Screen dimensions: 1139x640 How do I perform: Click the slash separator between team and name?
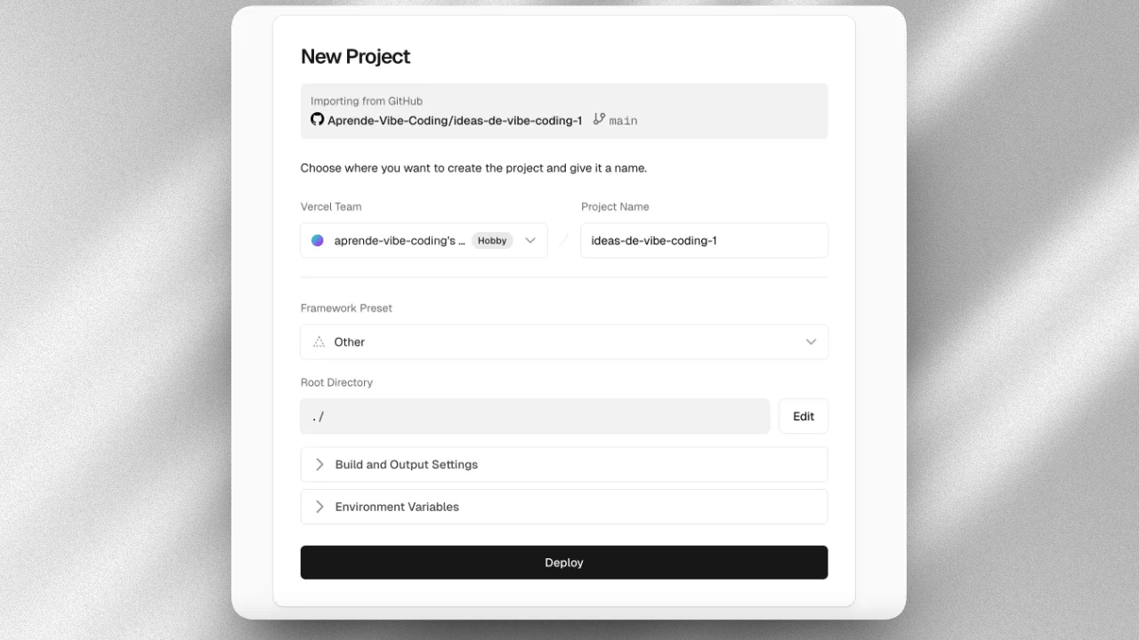coord(564,241)
